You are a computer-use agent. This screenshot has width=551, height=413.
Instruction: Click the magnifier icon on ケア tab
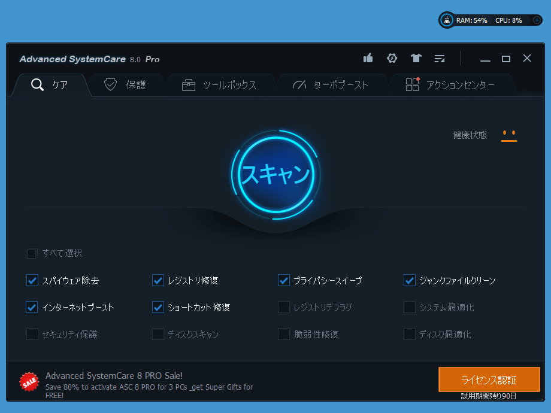pyautogui.click(x=37, y=84)
